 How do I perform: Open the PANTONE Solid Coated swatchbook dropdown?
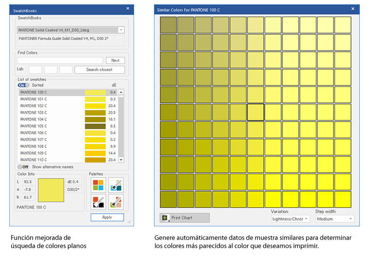tap(121, 30)
